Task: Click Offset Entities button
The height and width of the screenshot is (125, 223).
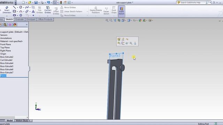Action: [x=56, y=11]
